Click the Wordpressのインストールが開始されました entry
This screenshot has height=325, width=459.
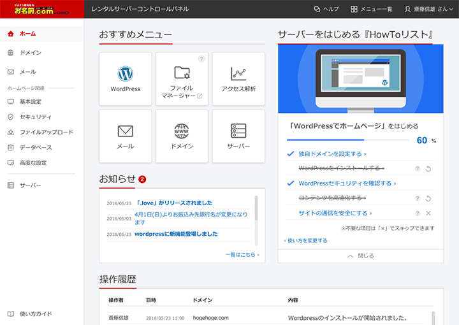coord(348,318)
